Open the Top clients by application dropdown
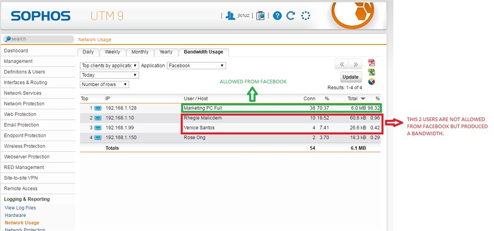Viewport: 494px width, 231px height. pyautogui.click(x=109, y=66)
